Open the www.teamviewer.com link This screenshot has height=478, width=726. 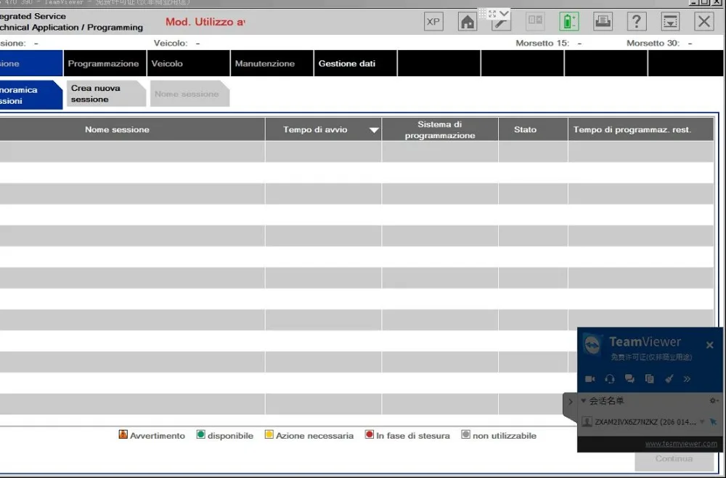point(681,443)
